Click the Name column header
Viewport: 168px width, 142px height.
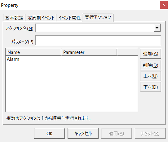pos(33,52)
